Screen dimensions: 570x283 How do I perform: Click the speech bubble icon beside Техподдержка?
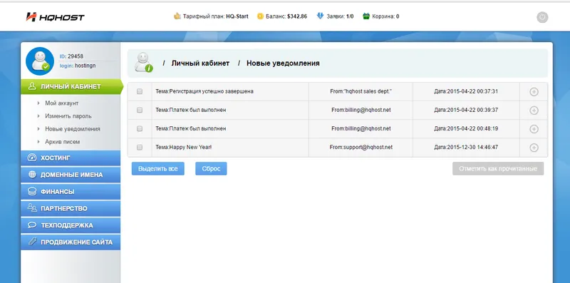click(x=32, y=225)
